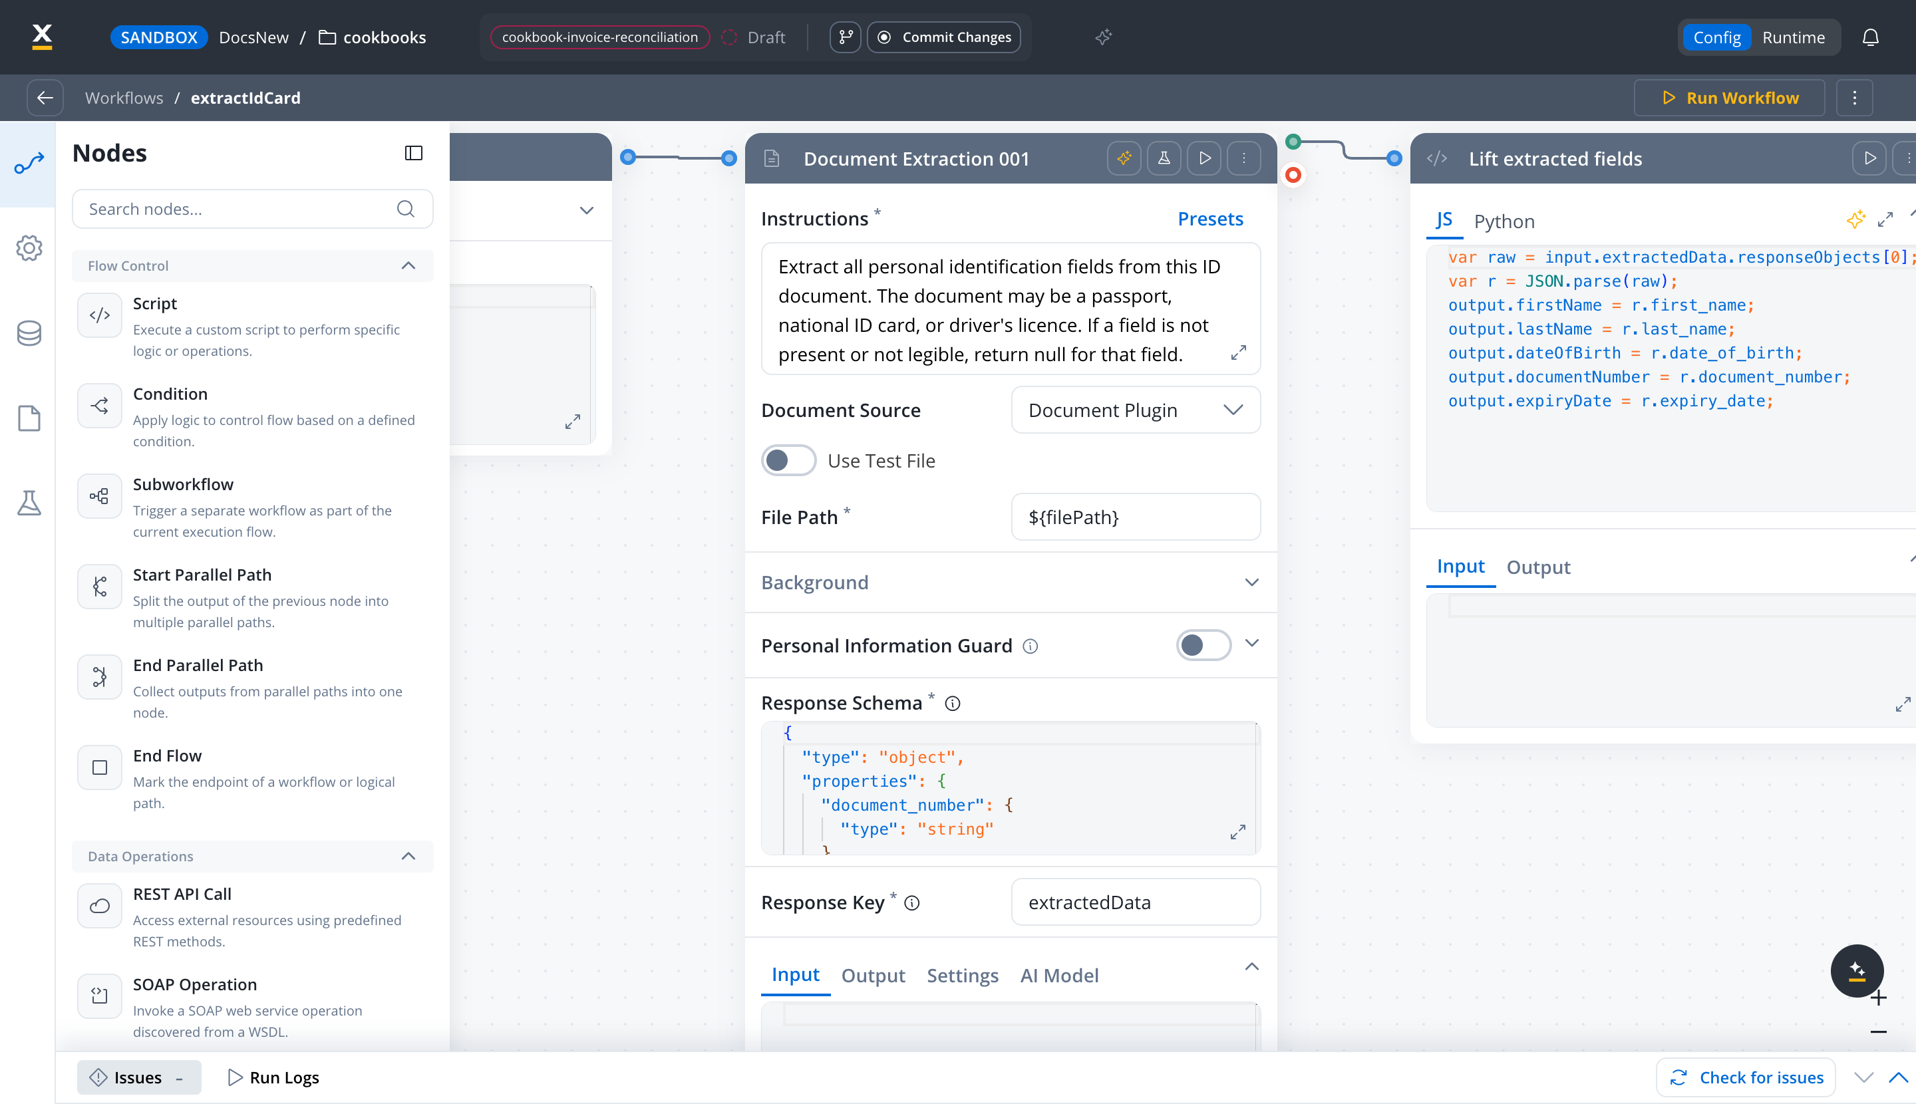1916x1104 pixels.
Task: Click the AI sparkle icon in top bar
Action: (1104, 37)
